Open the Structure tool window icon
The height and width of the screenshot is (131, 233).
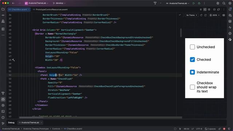[3, 29]
